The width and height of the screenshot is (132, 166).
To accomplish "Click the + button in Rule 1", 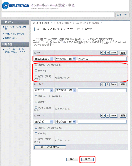I will pyautogui.click(x=101, y=53).
